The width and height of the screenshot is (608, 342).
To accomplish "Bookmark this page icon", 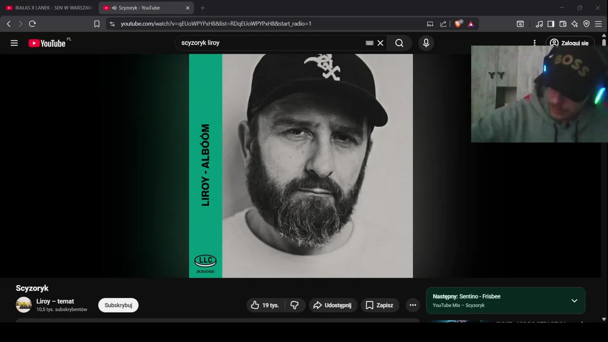I will pos(97,24).
